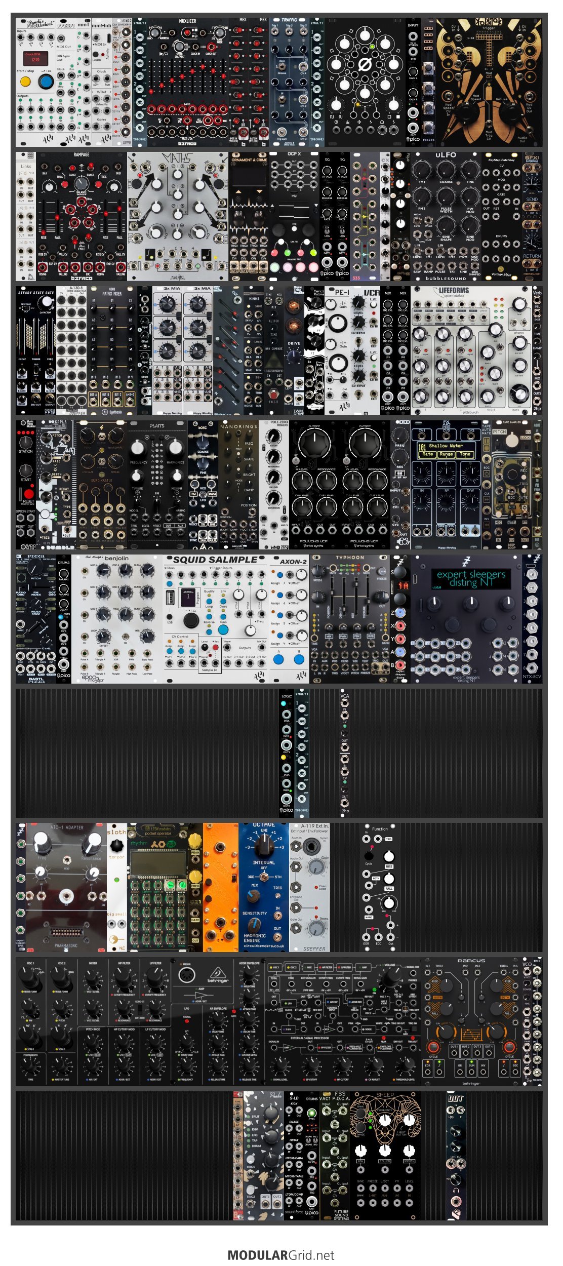Select the DRUM2 pico module
This screenshot has width=563, height=1266.
click(64, 619)
